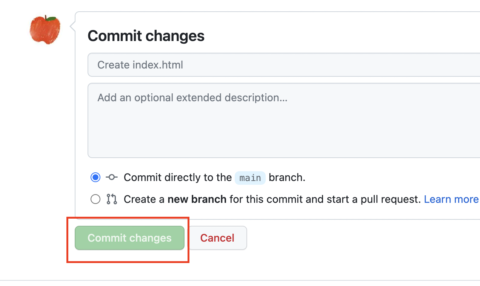This screenshot has width=480, height=286.
Task: Click the word "branch." after main badge
Action: (x=287, y=177)
